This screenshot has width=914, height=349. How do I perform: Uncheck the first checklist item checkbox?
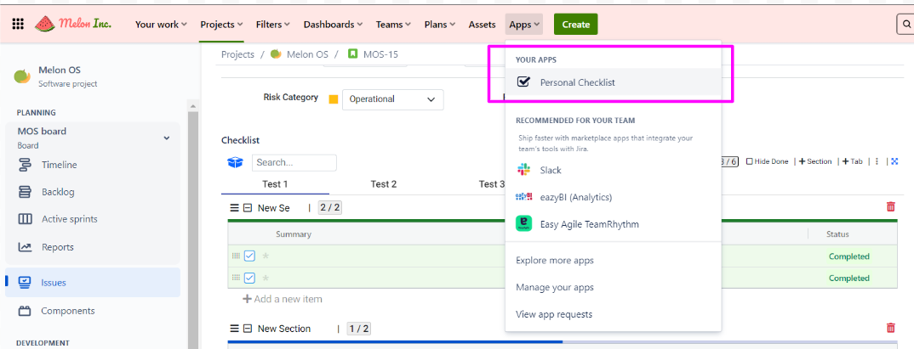[x=249, y=256]
